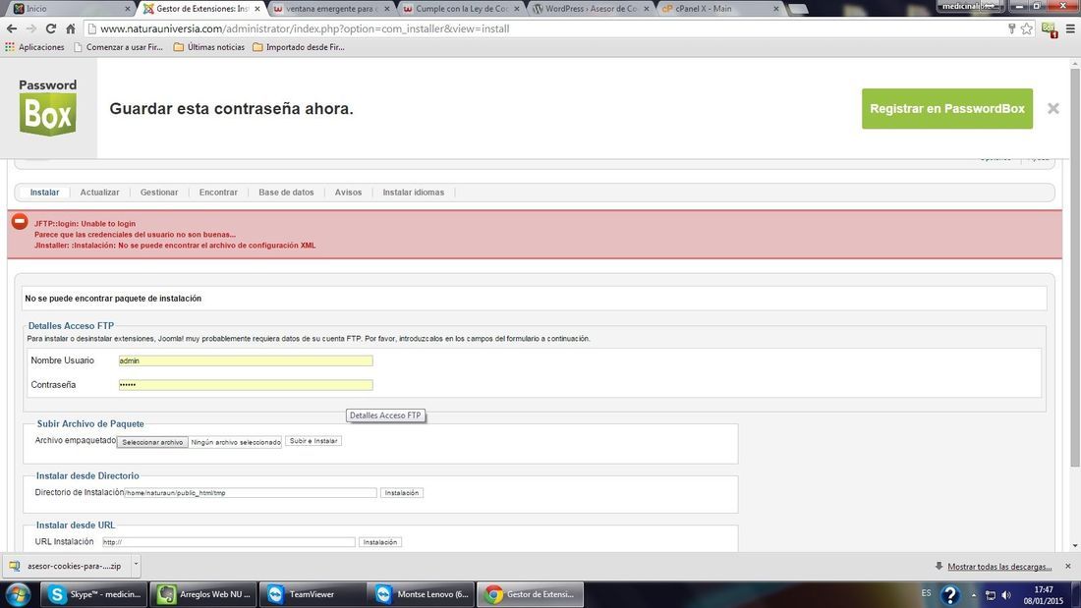Image resolution: width=1081 pixels, height=608 pixels.
Task: Click the PasswordBox logo
Action: pos(47,107)
